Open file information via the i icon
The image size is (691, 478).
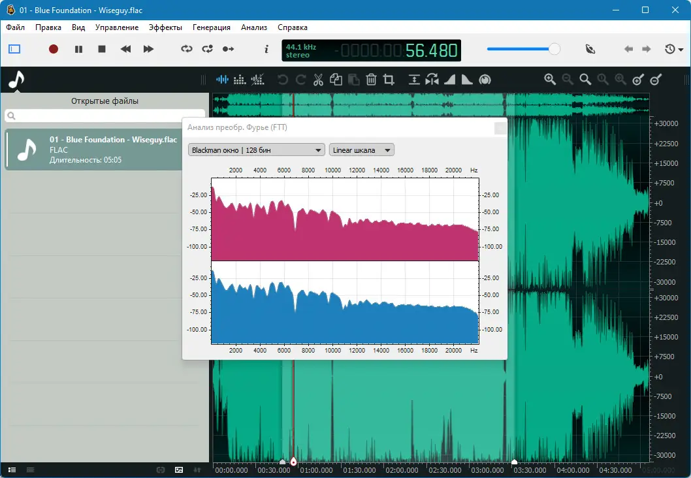pos(266,49)
